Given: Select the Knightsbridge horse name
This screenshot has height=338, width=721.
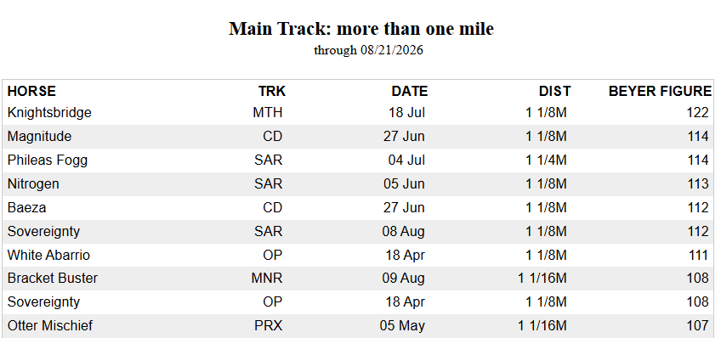Looking at the screenshot, I should click(49, 112).
